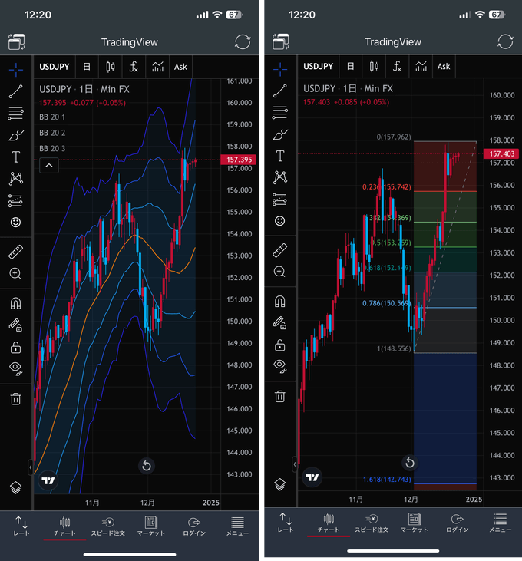522x561 pixels.
Task: Open emoji icons tool in right chart
Action: click(x=279, y=221)
